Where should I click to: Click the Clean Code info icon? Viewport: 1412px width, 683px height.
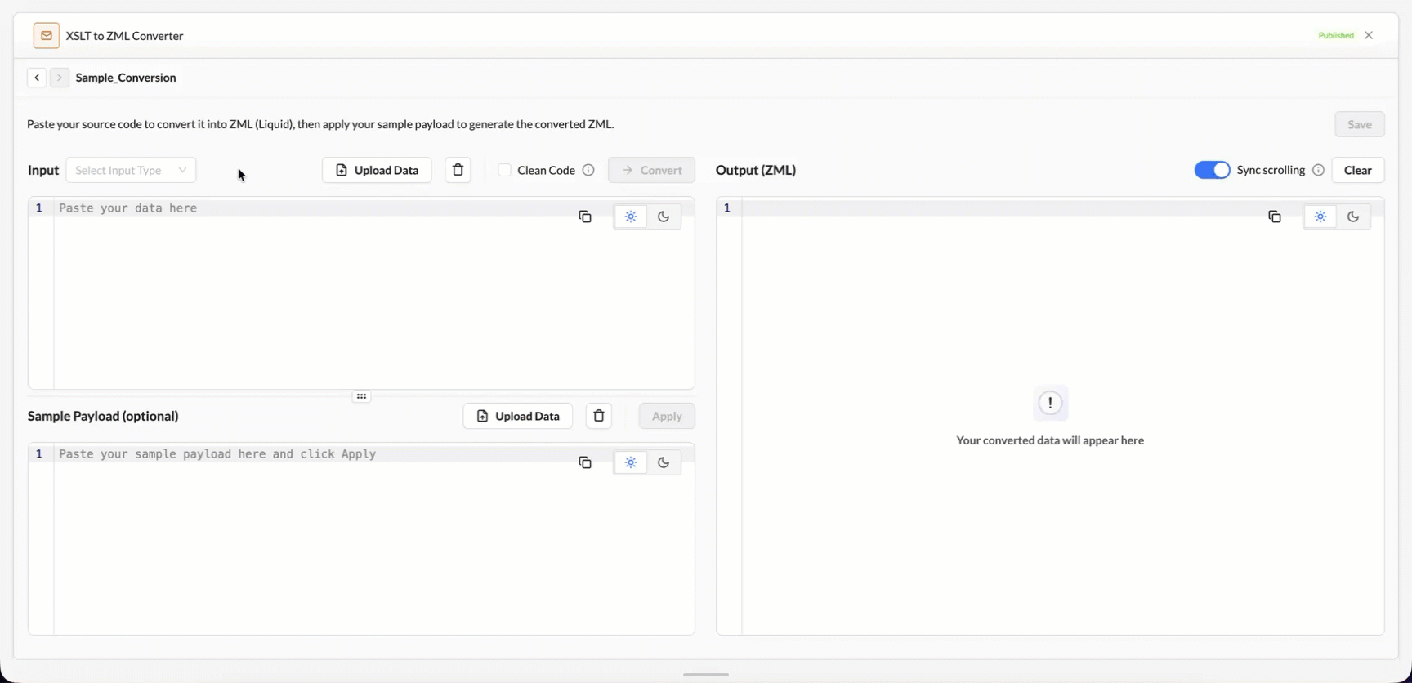[x=588, y=170]
